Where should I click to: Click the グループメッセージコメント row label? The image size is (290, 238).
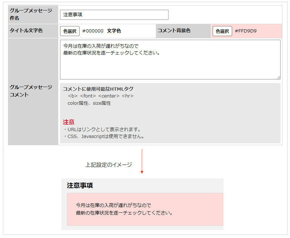31,91
